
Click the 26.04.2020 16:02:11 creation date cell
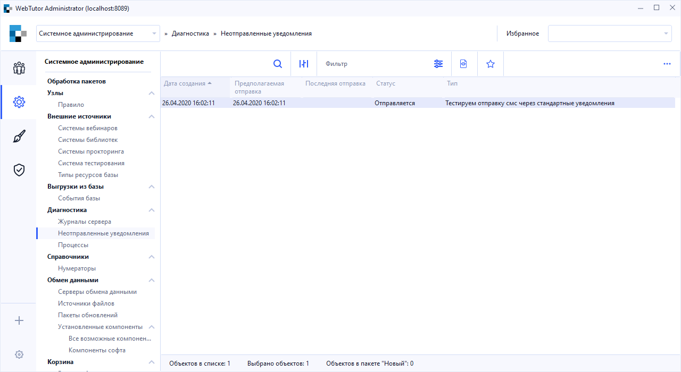click(x=188, y=103)
